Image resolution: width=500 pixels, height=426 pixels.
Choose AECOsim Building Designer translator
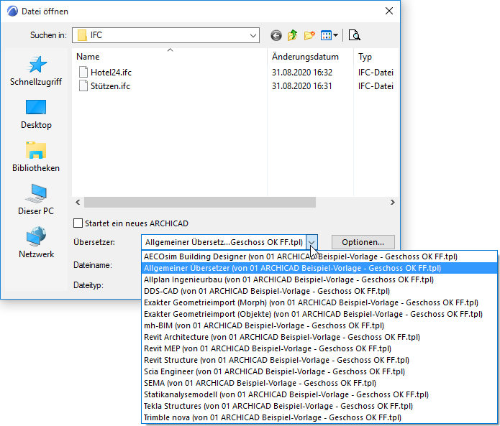point(319,256)
